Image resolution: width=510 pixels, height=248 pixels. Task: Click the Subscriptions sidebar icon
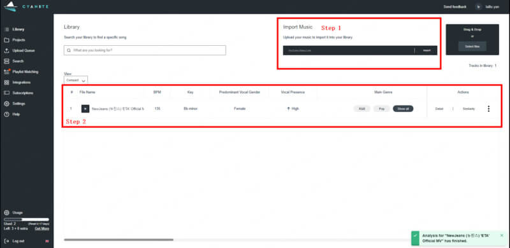(x=6, y=93)
